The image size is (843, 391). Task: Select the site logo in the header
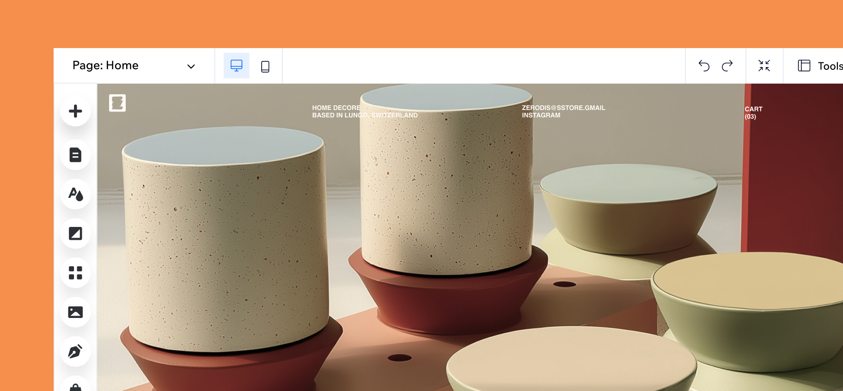(x=117, y=103)
